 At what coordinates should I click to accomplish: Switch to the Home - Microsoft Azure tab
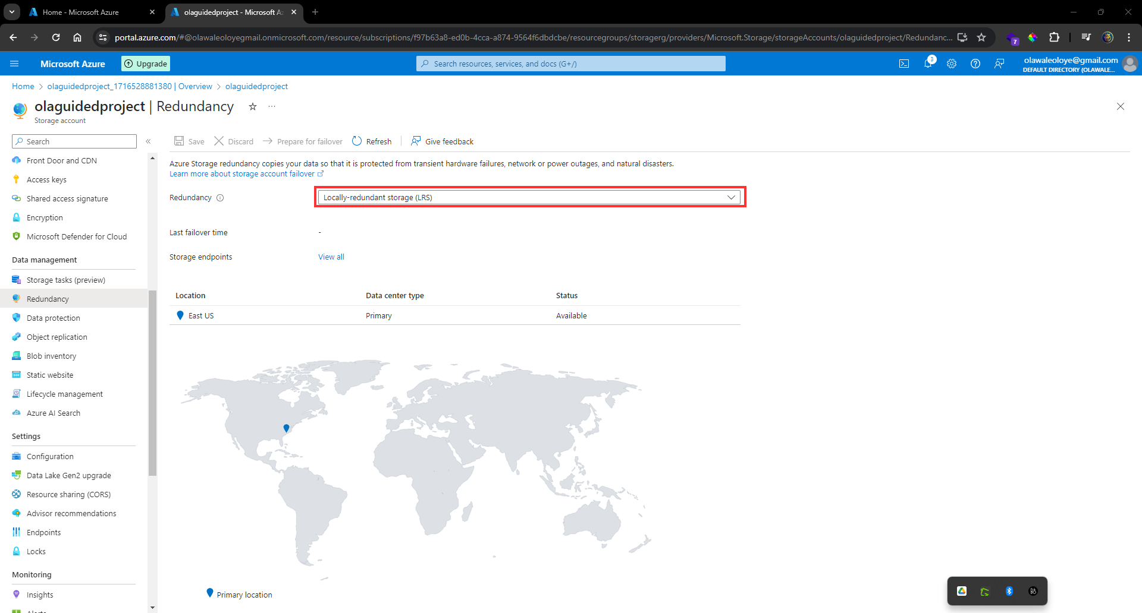(x=92, y=12)
